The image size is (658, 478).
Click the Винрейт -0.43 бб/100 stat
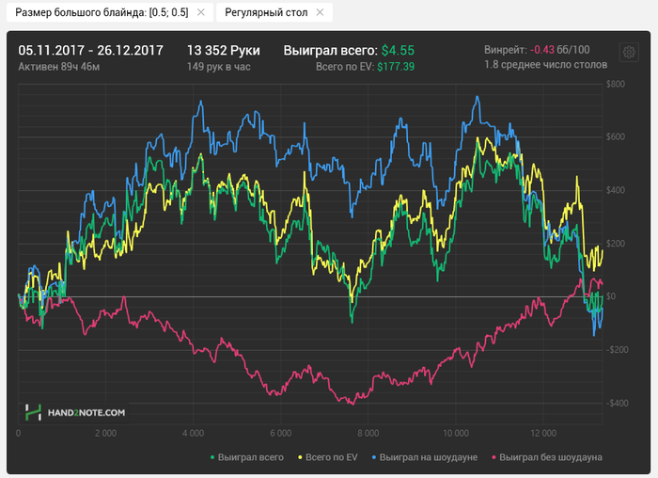point(537,50)
